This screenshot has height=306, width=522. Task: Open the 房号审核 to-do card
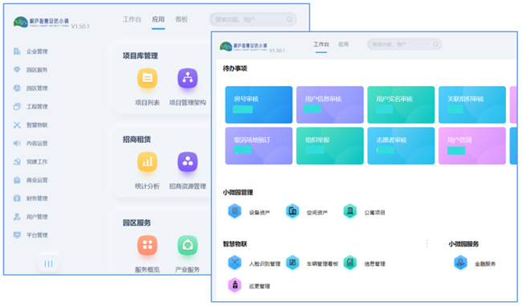pos(259,104)
